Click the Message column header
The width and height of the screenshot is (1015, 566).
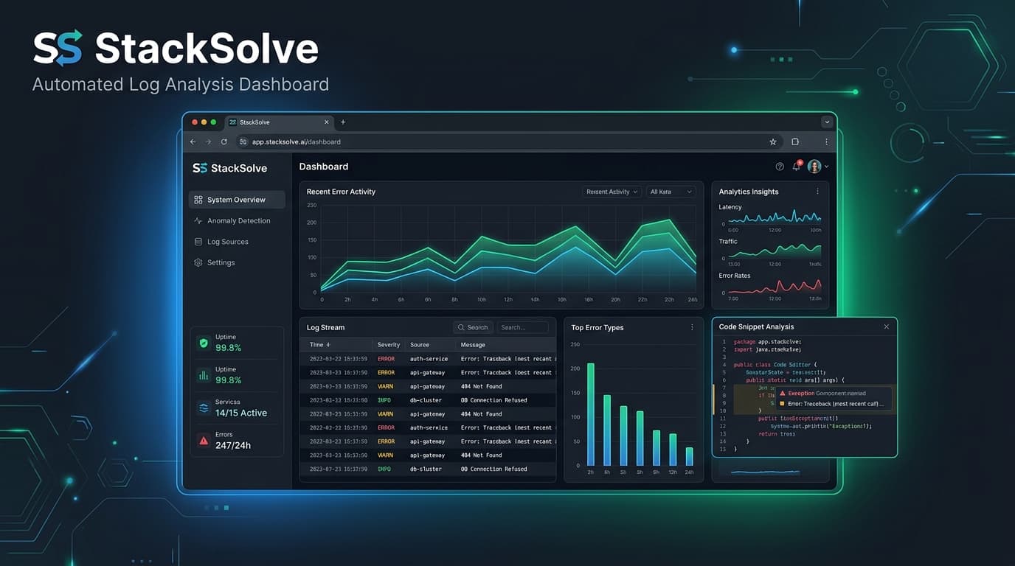[473, 345]
